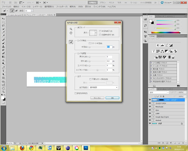Viewport: 188px width, 151px height.
Task: Select the Zoom tool in the refine edge dialog
Action: (71, 29)
